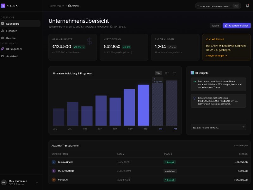The image size is (253, 190).
Task: Click KI Bericht erstellen button
Action: point(237,26)
